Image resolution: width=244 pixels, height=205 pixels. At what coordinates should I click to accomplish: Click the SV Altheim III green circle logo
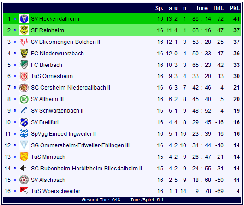pos(24,99)
